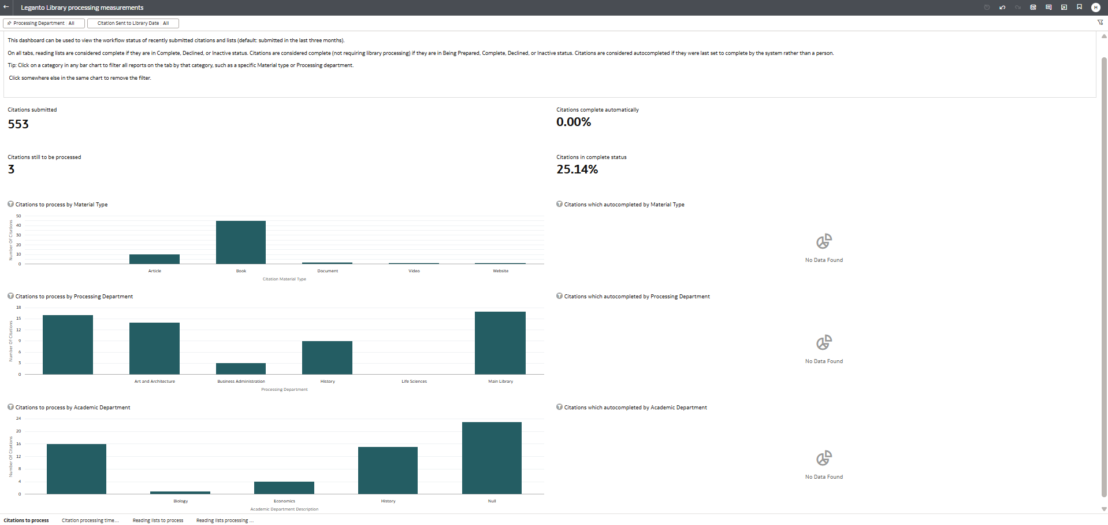This screenshot has height=525, width=1108.
Task: Refresh the dashboard data source
Action: (x=1034, y=7)
